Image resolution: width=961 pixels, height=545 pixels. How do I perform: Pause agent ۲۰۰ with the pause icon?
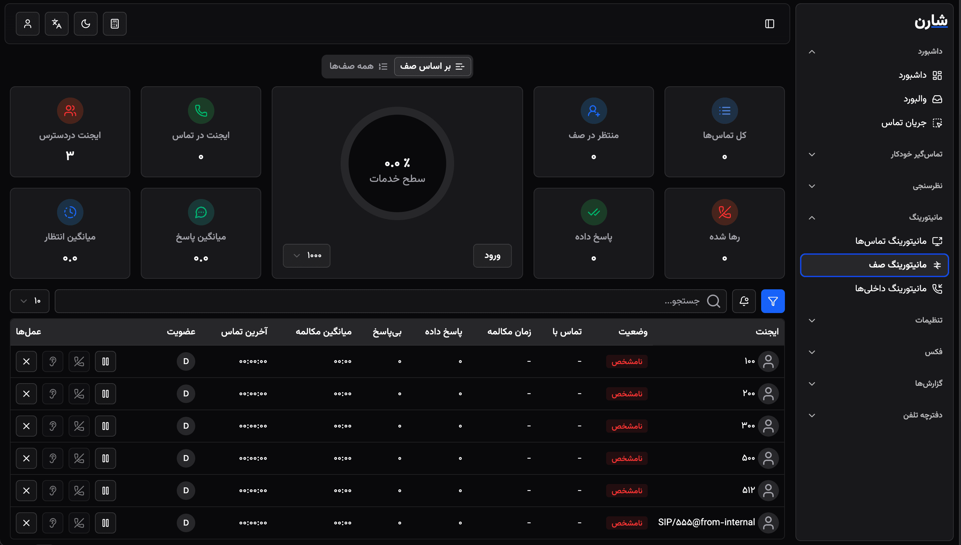click(105, 394)
